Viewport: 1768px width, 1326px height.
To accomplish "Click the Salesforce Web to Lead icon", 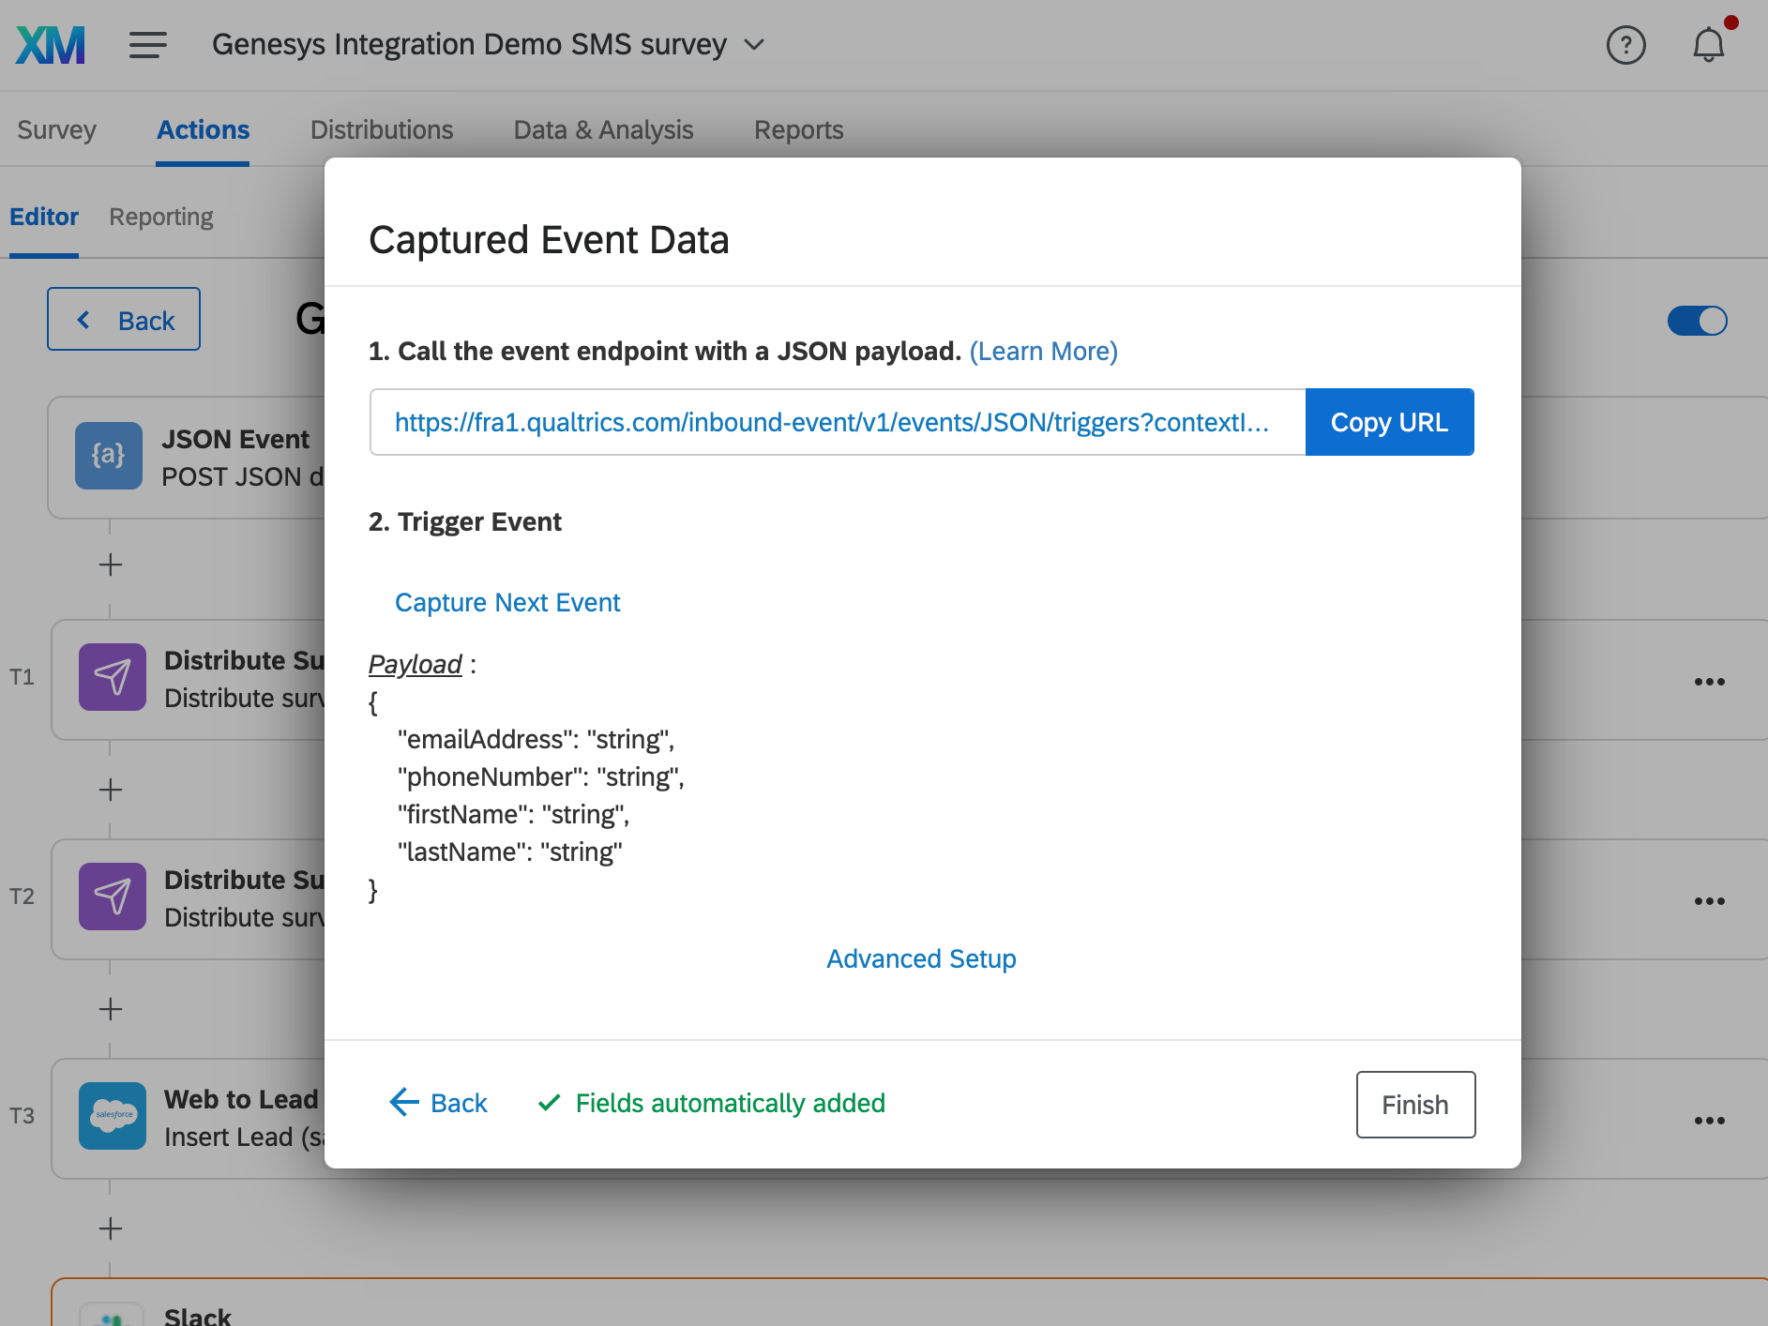I will click(113, 1116).
